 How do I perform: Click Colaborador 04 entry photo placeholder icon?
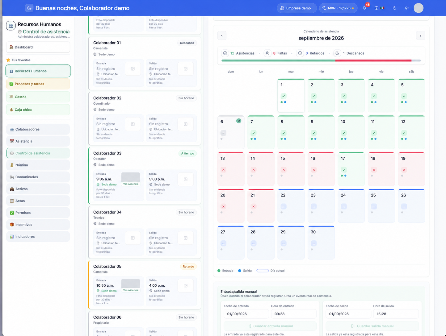coord(133,238)
